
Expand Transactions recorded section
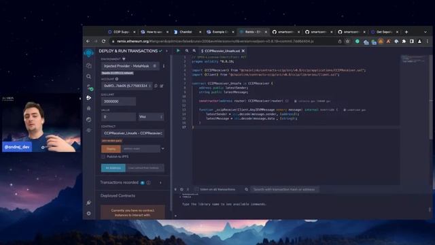160,183
